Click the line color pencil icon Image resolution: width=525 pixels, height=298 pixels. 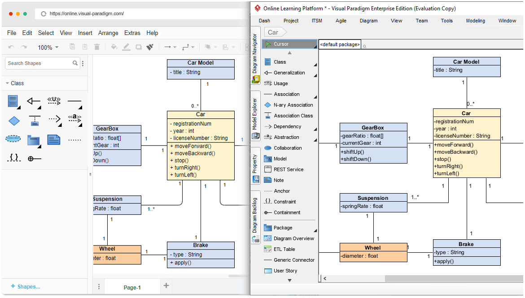tap(126, 47)
